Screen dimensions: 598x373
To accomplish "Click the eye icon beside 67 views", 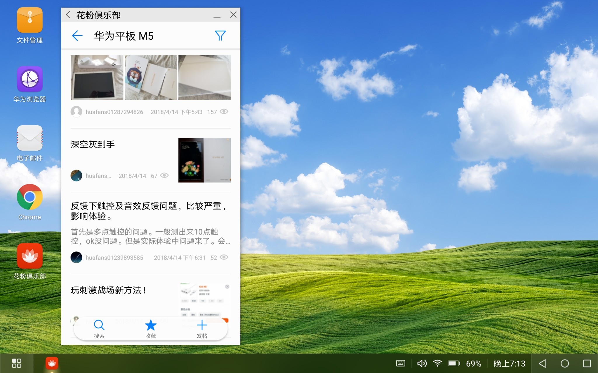I will point(164,175).
